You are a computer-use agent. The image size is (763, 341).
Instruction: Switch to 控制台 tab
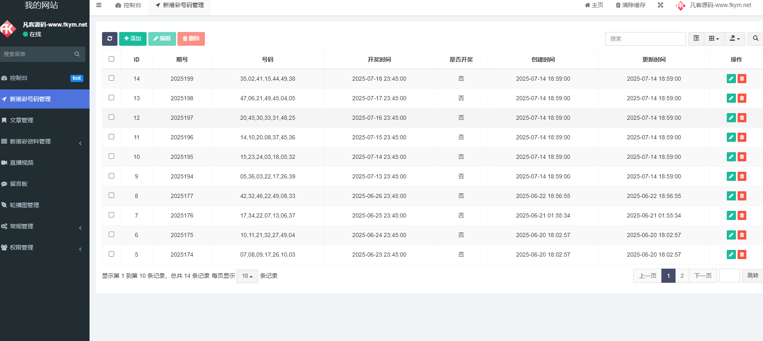(128, 5)
